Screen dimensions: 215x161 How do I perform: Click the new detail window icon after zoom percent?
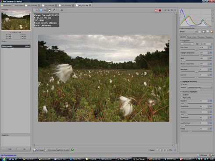coord(175,150)
